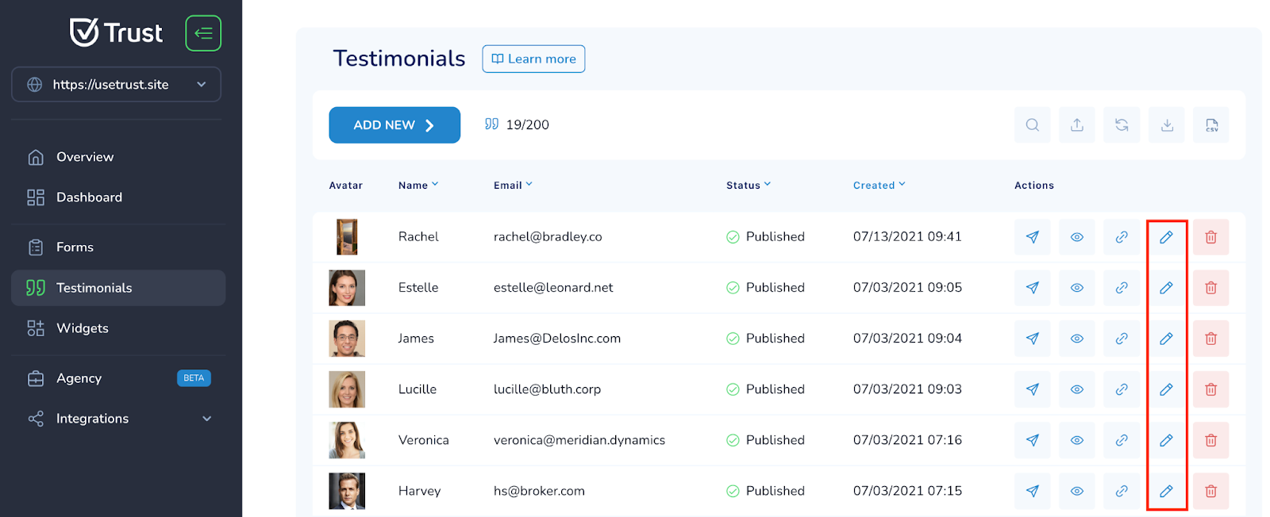Edit James's testimonial
Screen dimensions: 1270x517
(1166, 339)
